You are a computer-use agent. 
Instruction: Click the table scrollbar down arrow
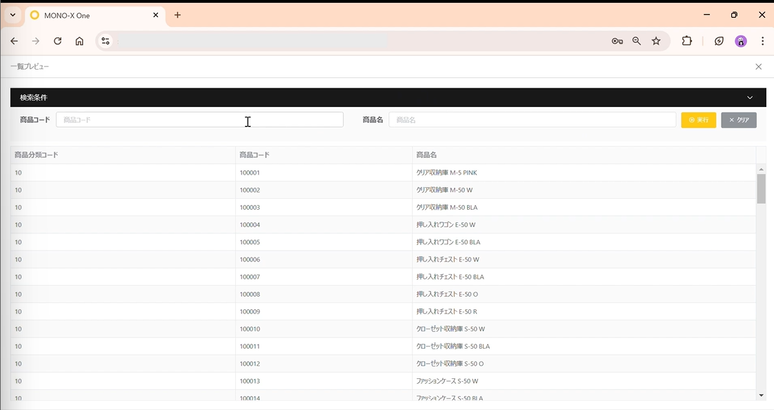click(x=761, y=396)
